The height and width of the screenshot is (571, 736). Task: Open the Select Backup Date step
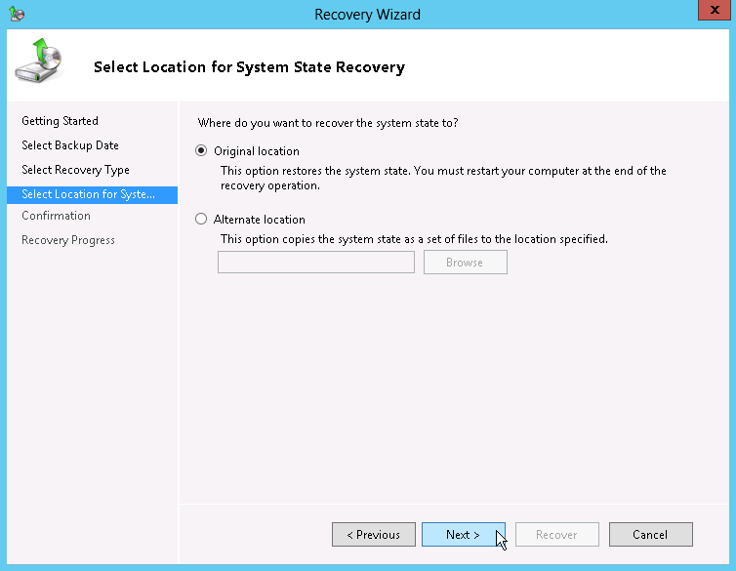point(70,145)
